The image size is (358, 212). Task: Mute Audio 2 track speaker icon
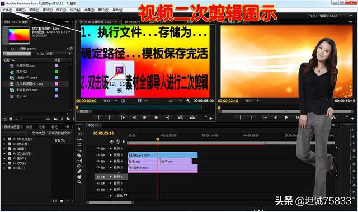click(x=98, y=183)
